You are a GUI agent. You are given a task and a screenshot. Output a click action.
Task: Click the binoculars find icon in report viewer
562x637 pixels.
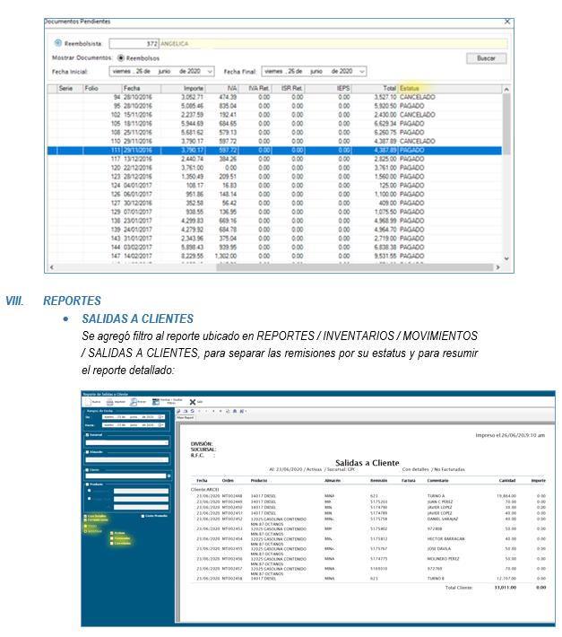click(x=235, y=411)
